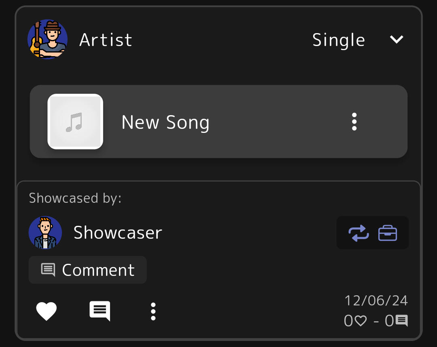The width and height of the screenshot is (437, 347).
Task: Click the repost arrows icon
Action: tap(359, 233)
